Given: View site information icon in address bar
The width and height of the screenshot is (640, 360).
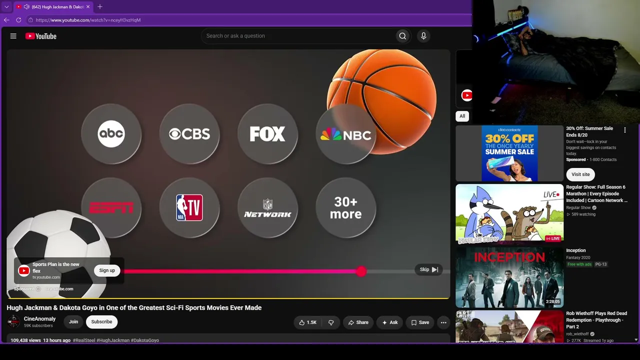Looking at the screenshot, I should pos(30,20).
